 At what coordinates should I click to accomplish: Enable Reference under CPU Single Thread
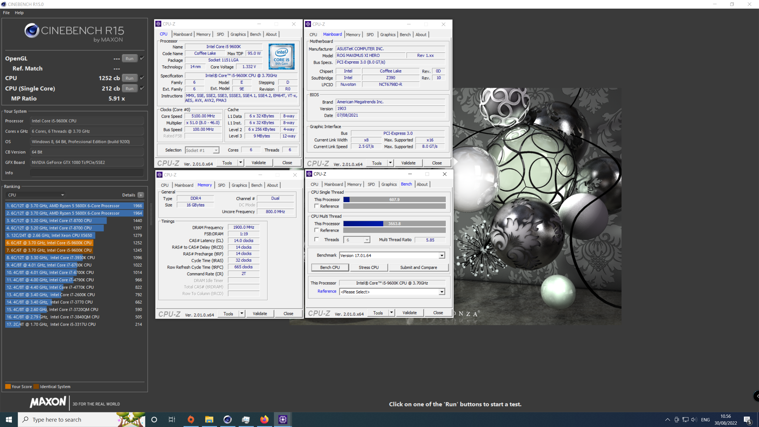point(317,206)
